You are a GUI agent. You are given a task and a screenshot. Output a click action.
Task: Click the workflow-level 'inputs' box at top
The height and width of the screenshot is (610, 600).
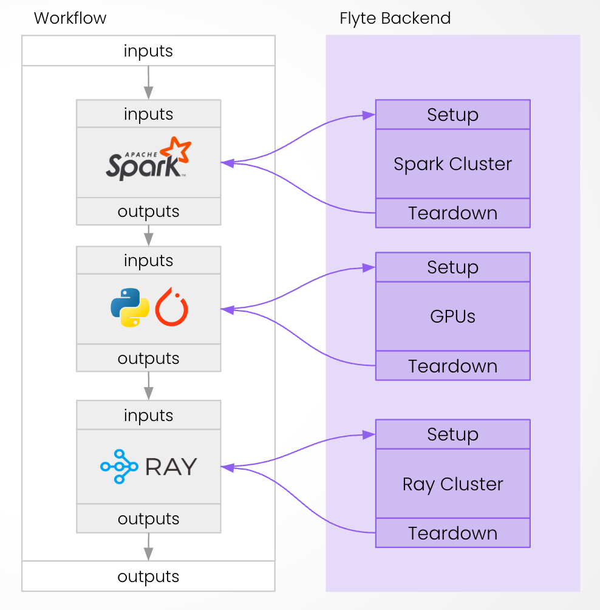(149, 50)
